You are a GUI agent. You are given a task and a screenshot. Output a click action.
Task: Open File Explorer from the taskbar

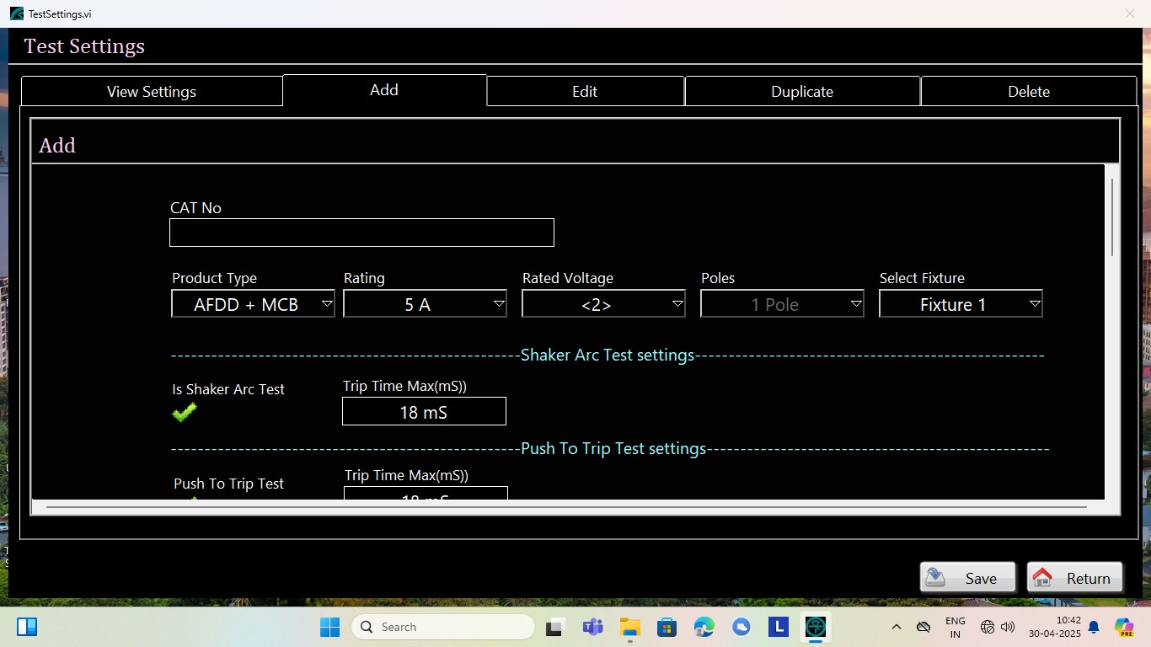[630, 627]
